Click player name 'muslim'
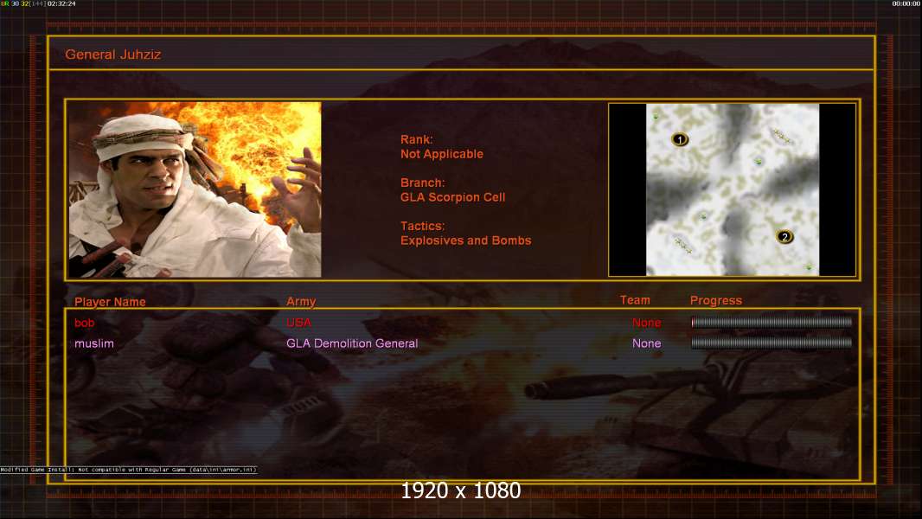 (x=94, y=343)
